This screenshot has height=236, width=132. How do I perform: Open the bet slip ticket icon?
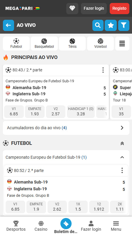pyautogui.click(x=66, y=224)
